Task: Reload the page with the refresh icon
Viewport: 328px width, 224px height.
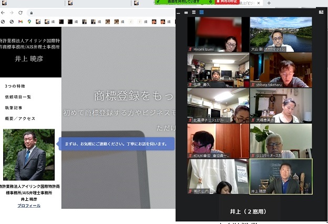Action: click(20, 12)
